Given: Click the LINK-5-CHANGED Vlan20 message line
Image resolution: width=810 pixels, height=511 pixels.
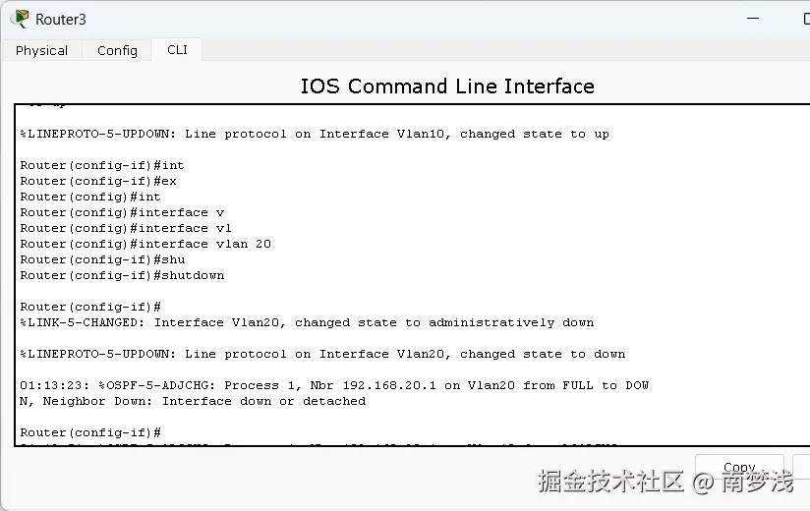Looking at the screenshot, I should pos(307,322).
